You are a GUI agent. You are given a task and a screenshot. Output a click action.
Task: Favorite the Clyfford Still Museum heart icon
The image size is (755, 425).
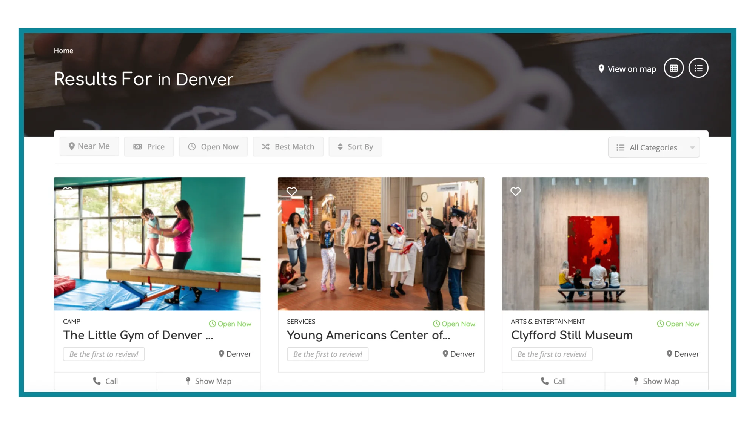(515, 191)
